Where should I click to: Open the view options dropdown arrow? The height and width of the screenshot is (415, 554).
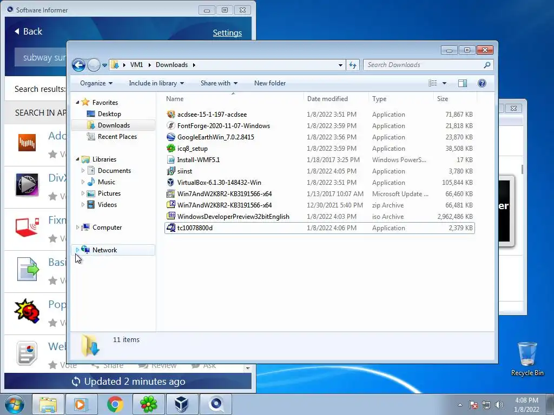444,83
